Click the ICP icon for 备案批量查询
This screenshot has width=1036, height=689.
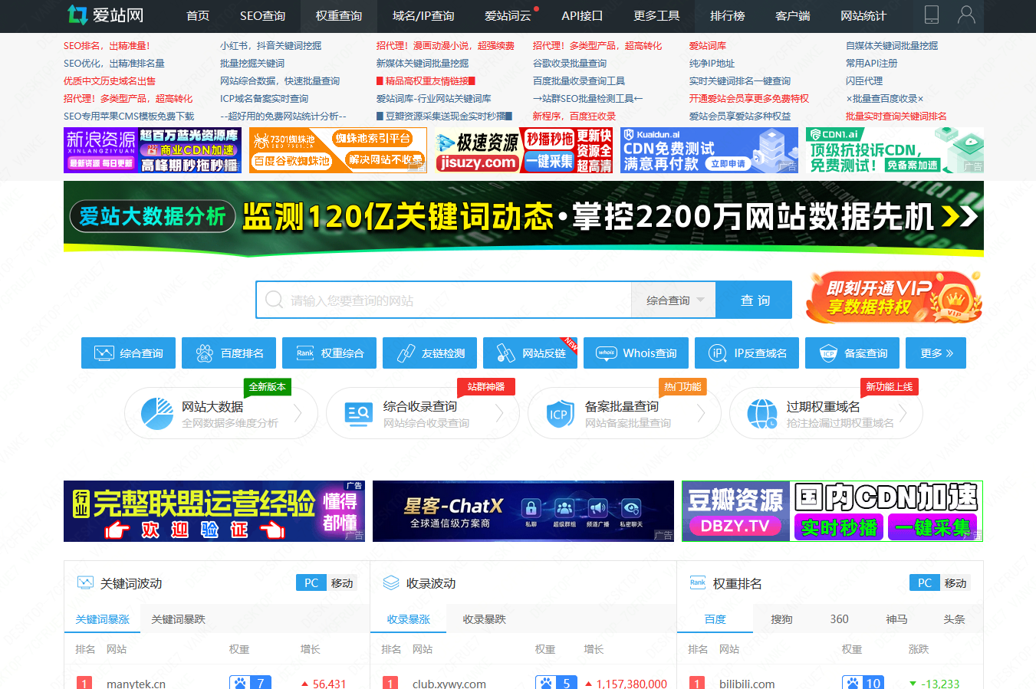[559, 414]
